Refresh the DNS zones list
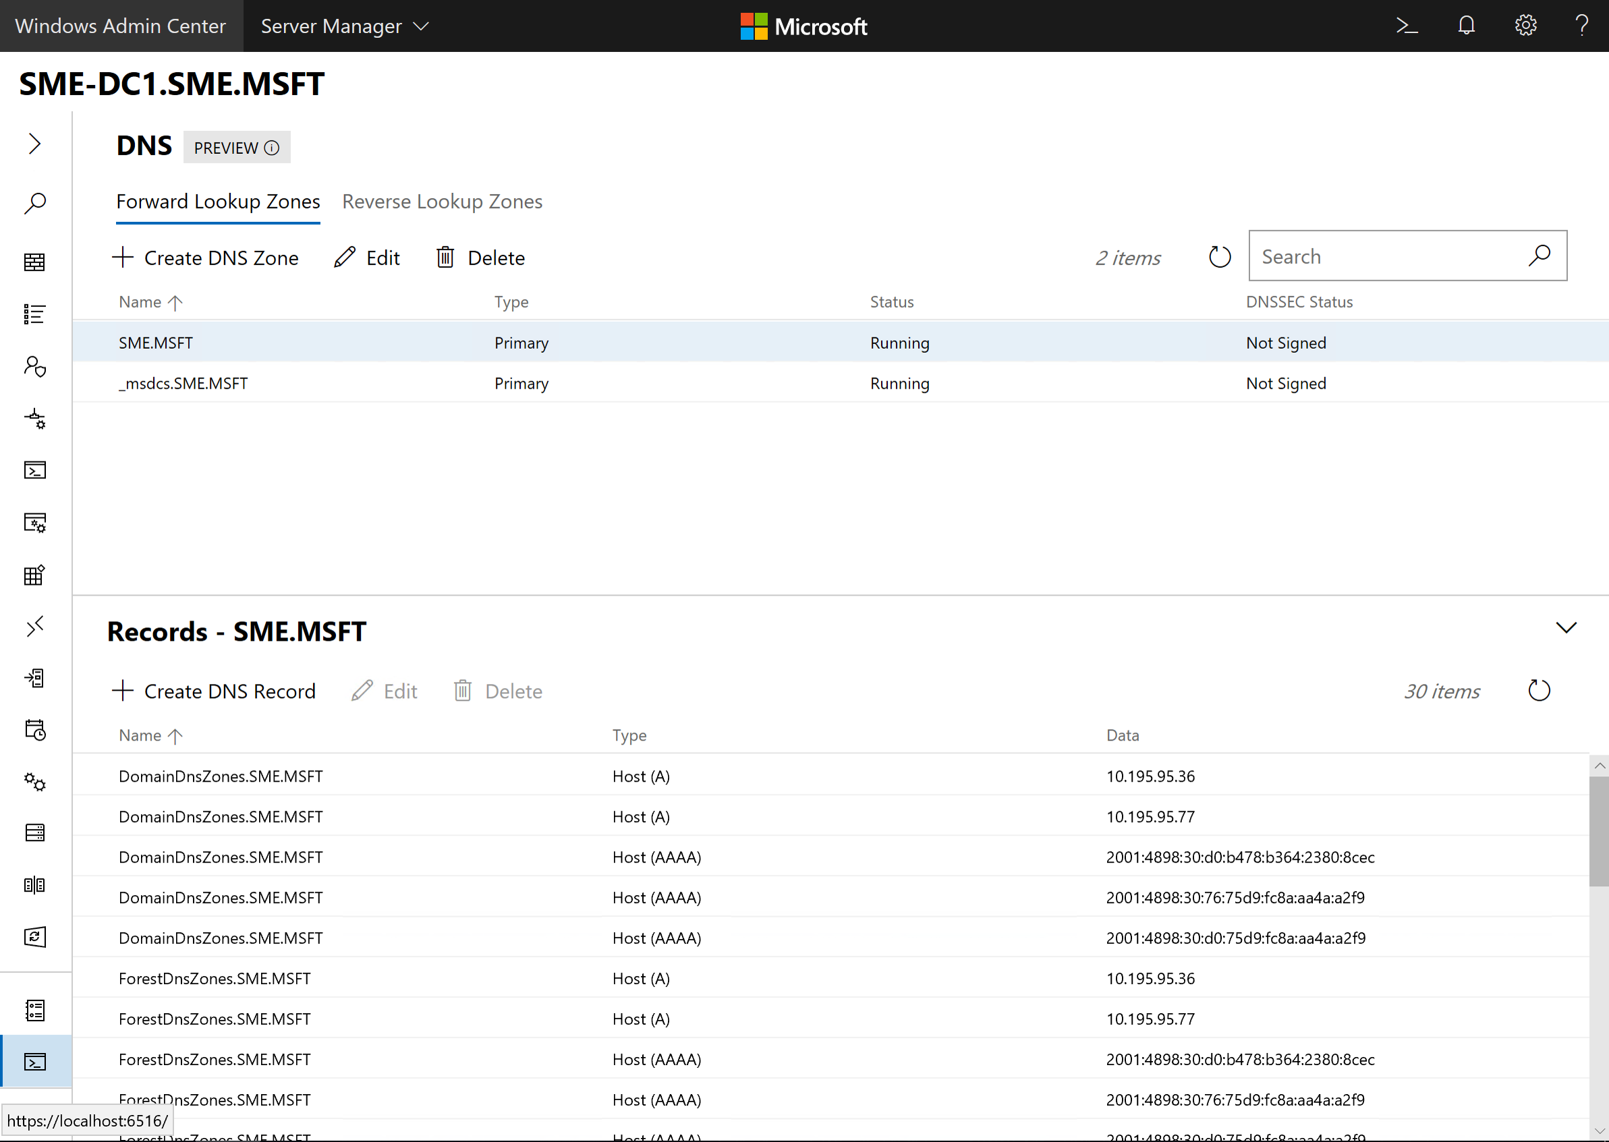This screenshot has height=1142, width=1609. tap(1220, 257)
